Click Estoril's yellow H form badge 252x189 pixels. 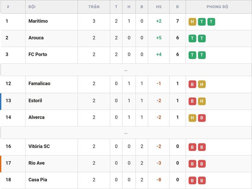coord(202,101)
